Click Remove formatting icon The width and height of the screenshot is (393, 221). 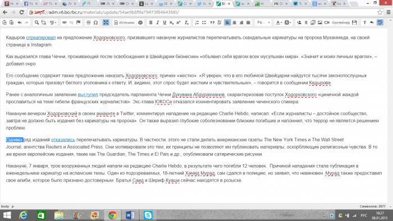pos(186,22)
